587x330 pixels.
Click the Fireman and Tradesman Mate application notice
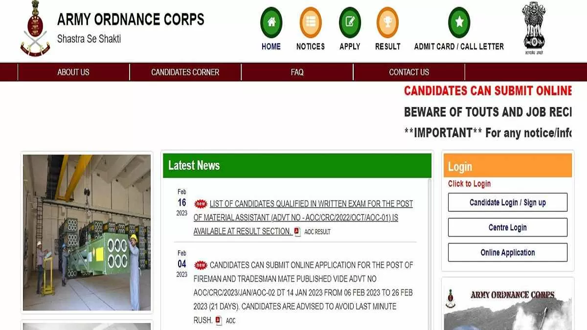[303, 292]
